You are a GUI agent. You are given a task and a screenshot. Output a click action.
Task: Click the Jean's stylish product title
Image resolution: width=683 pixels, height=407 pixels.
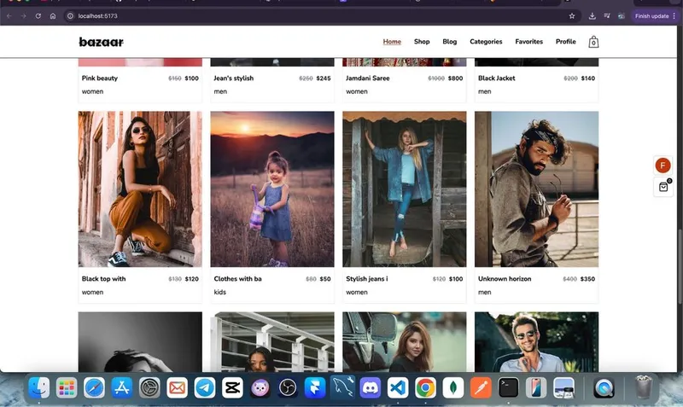pos(233,78)
